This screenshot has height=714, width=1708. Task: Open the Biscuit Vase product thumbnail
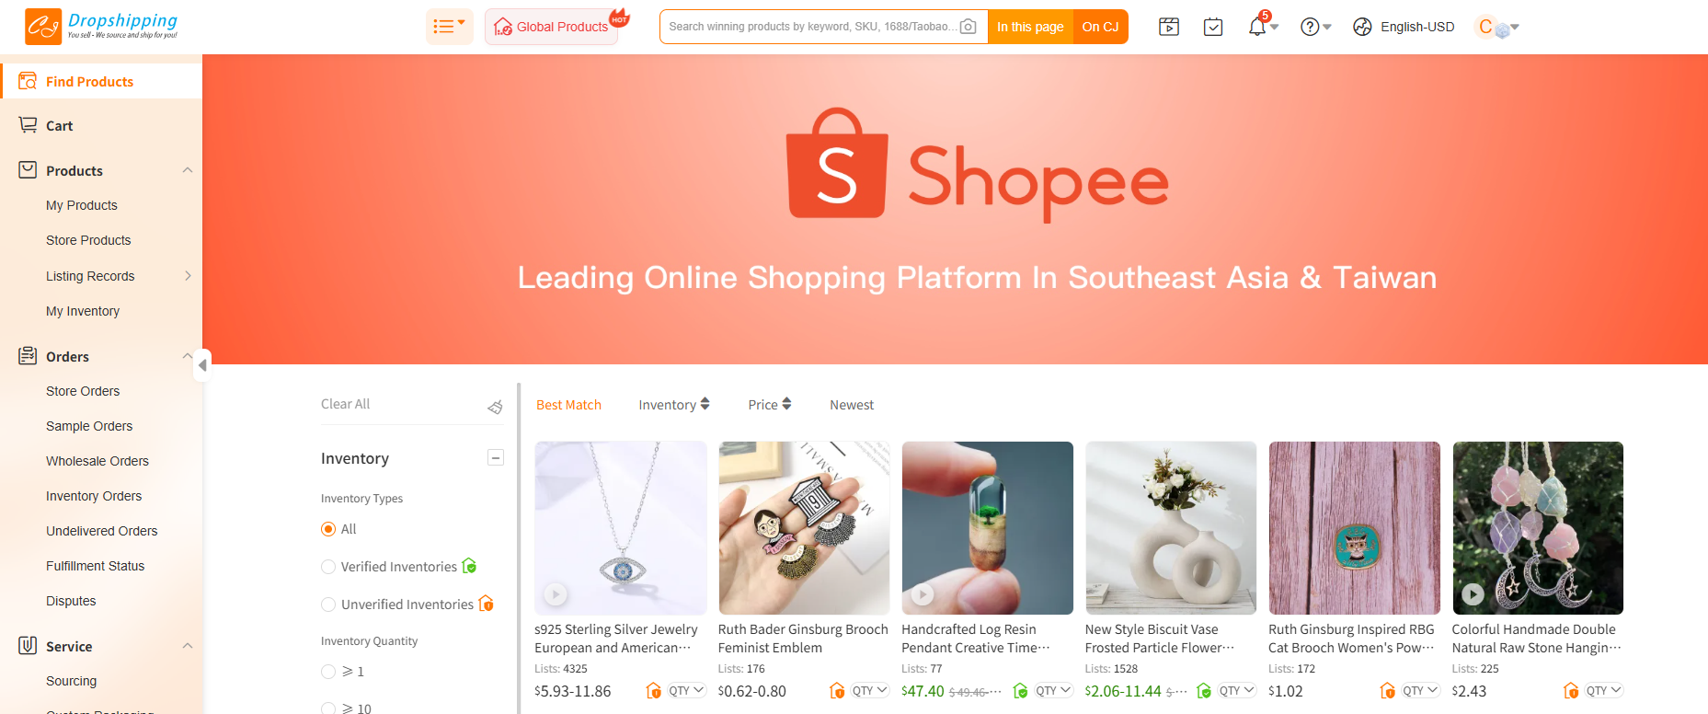click(x=1171, y=528)
